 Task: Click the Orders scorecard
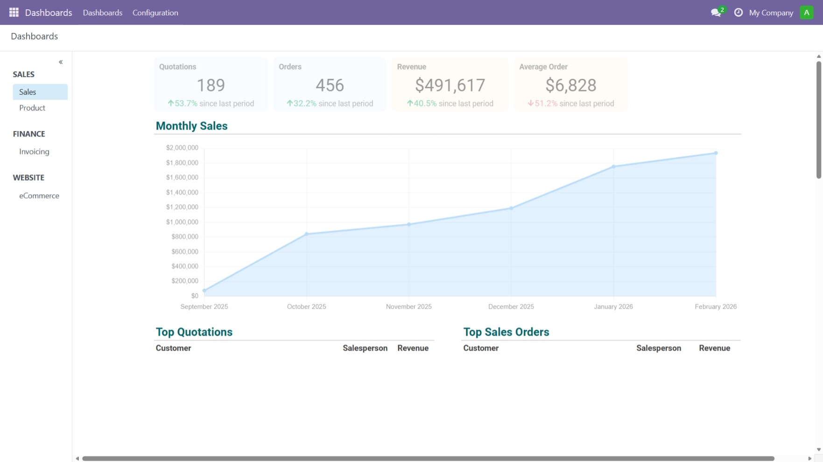tap(330, 85)
